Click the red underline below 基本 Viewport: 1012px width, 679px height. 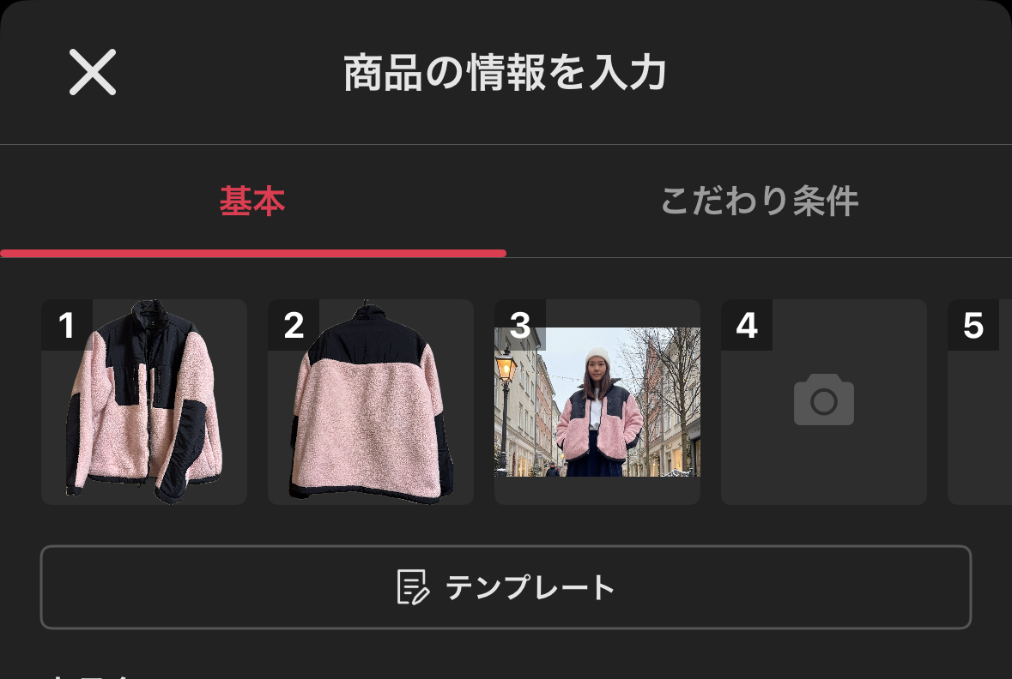click(x=253, y=254)
